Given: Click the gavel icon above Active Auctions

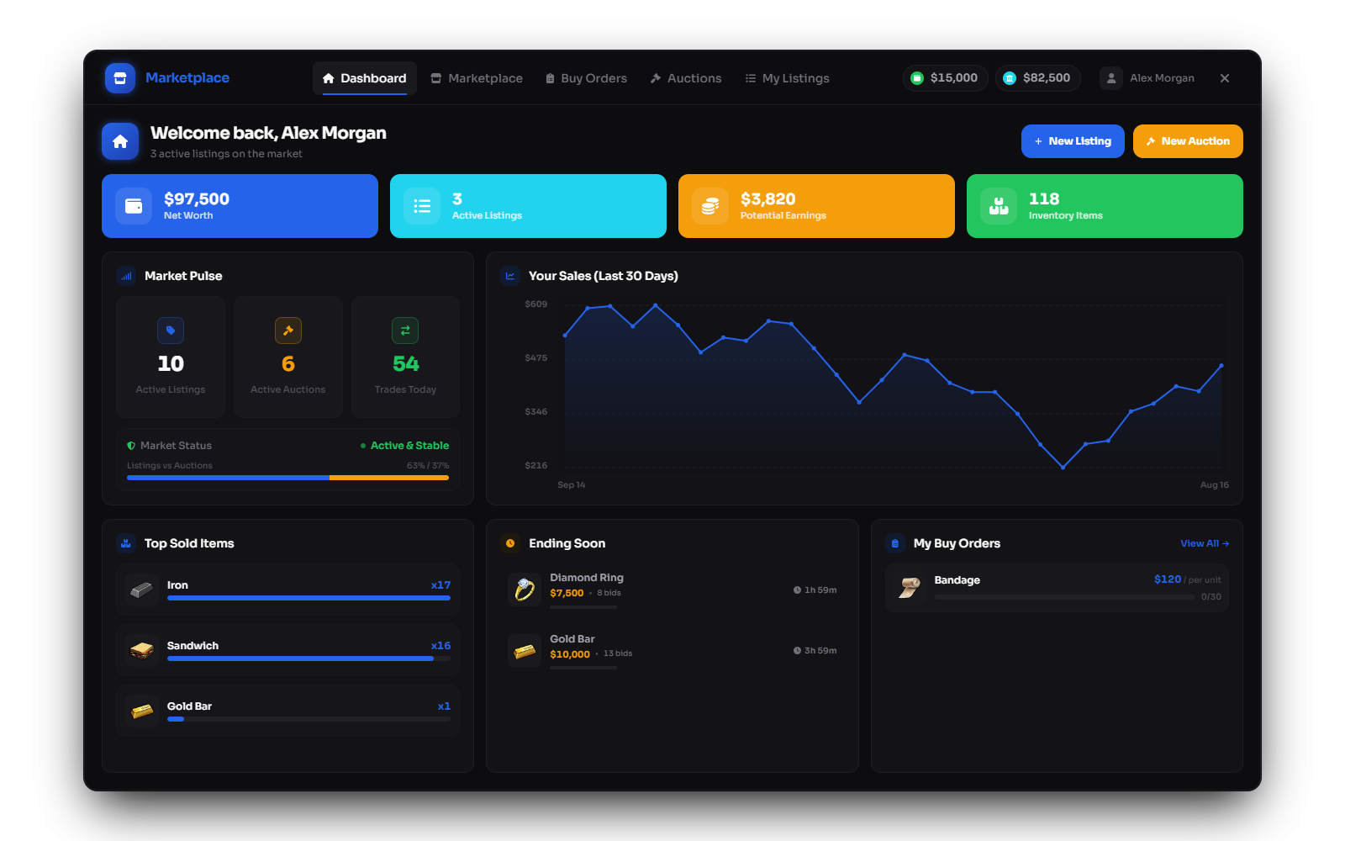Looking at the screenshot, I should (x=288, y=331).
